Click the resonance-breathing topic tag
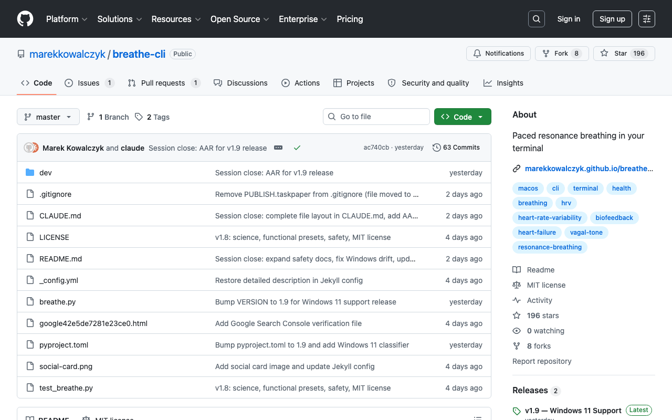672x420 pixels. point(550,247)
